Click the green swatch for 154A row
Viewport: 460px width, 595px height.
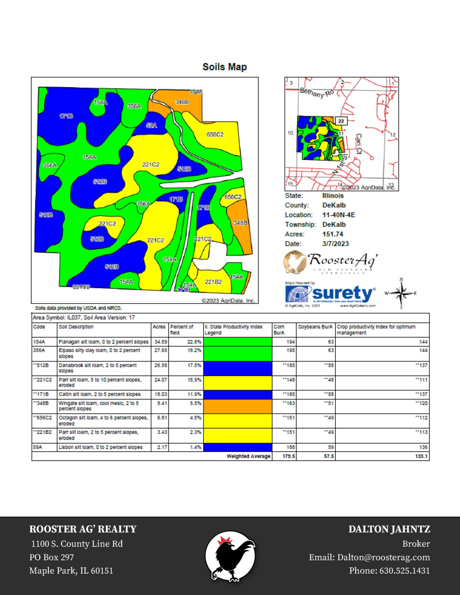[238, 342]
